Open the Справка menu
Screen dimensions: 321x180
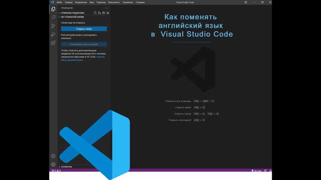(140, 2)
